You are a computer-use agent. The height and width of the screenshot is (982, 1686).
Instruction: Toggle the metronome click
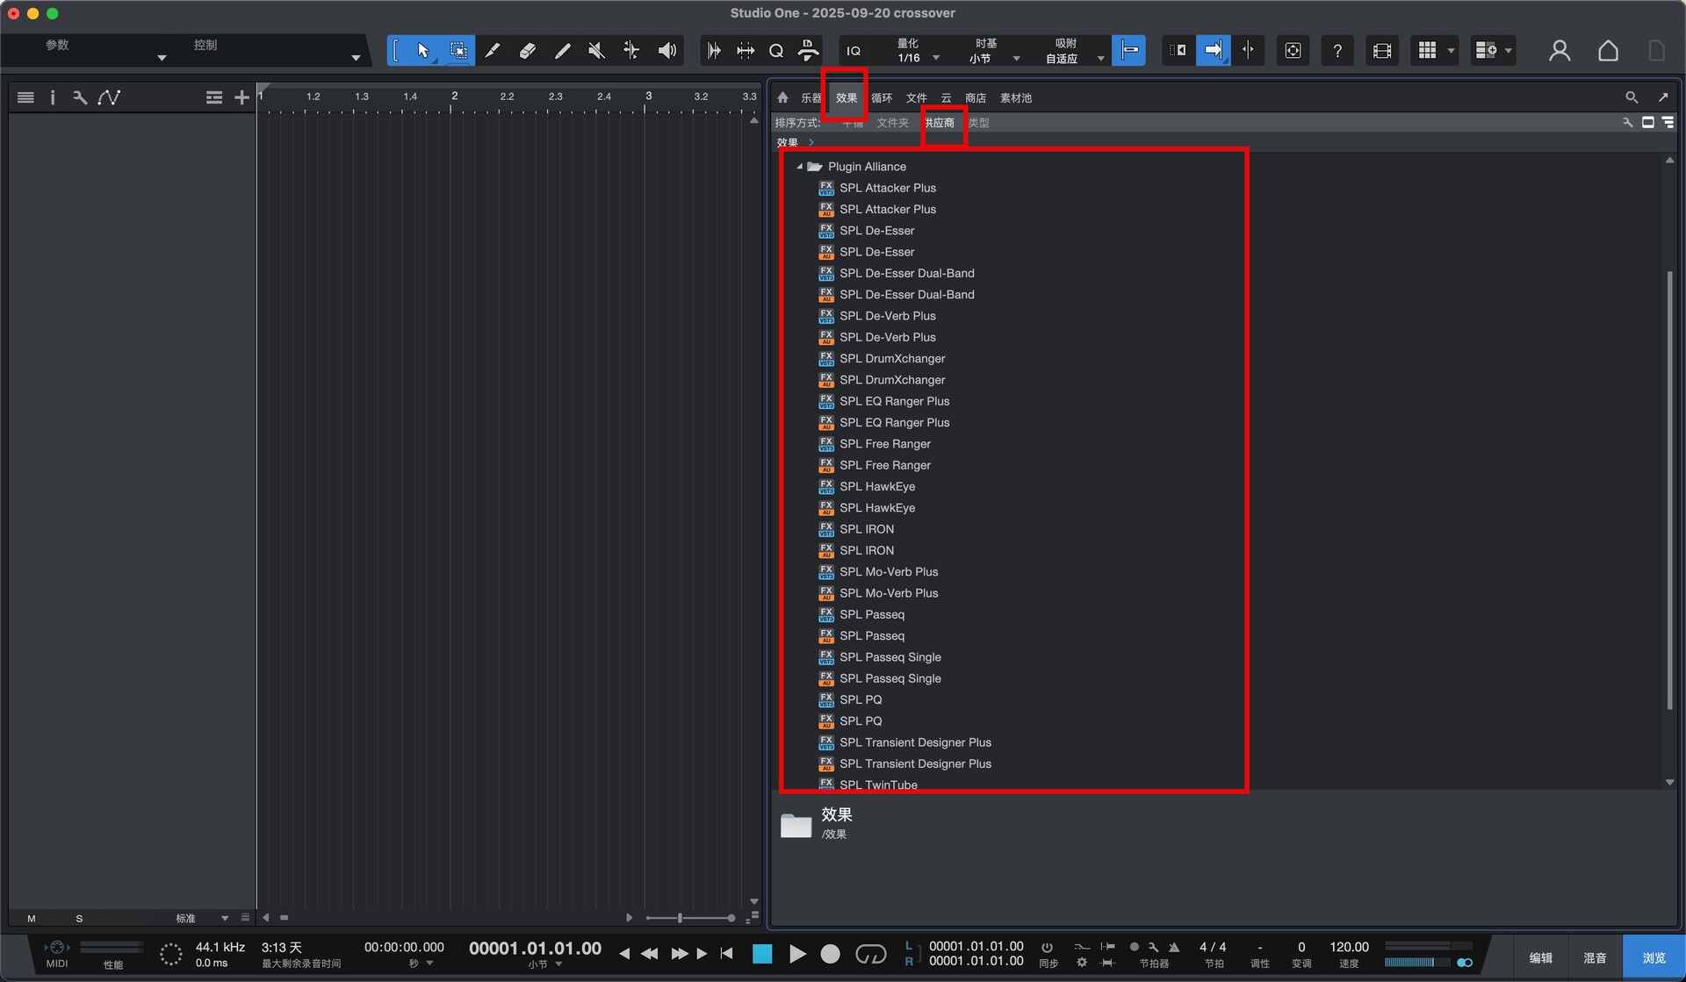click(x=1174, y=947)
